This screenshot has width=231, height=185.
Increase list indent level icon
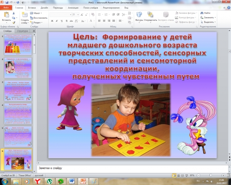[118, 15]
